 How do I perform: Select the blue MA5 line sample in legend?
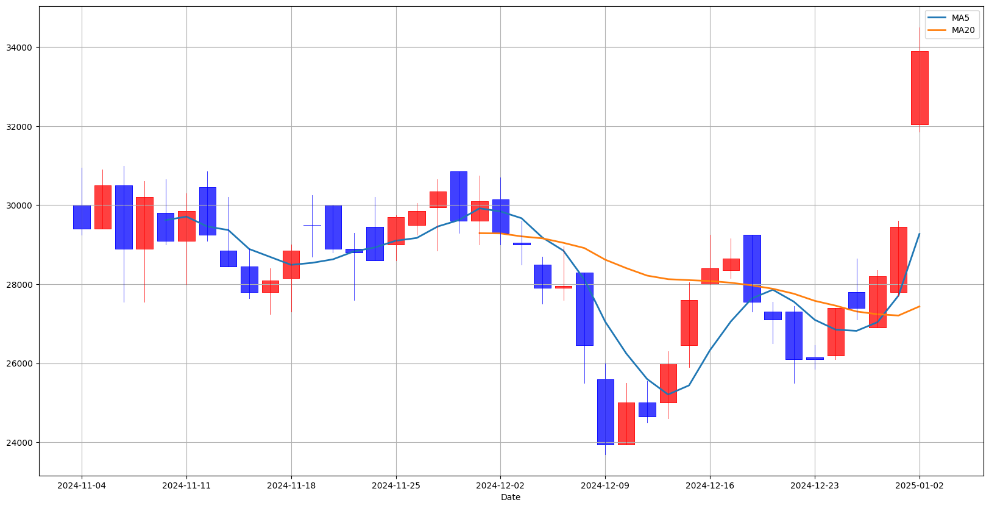click(937, 18)
